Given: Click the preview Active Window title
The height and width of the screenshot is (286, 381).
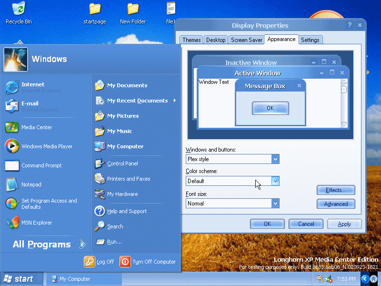Looking at the screenshot, I should click(x=258, y=73).
